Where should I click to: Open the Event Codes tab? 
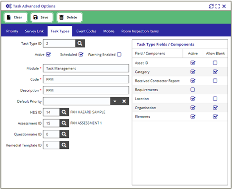pyautogui.click(x=86, y=31)
